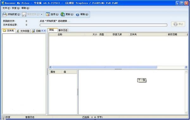Sort by the 恢复几率 column header

click(117, 34)
